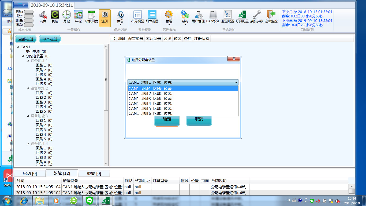Collapse the 分配电装置 tree node
The image size is (366, 206).
[x=23, y=56]
